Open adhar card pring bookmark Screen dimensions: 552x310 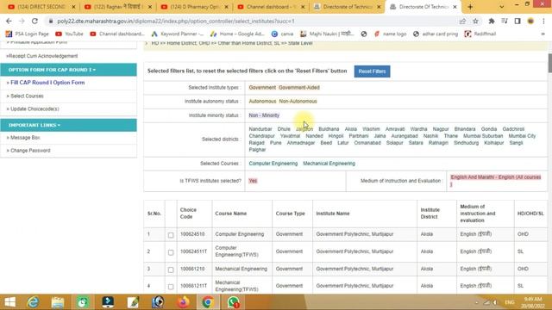[436, 34]
